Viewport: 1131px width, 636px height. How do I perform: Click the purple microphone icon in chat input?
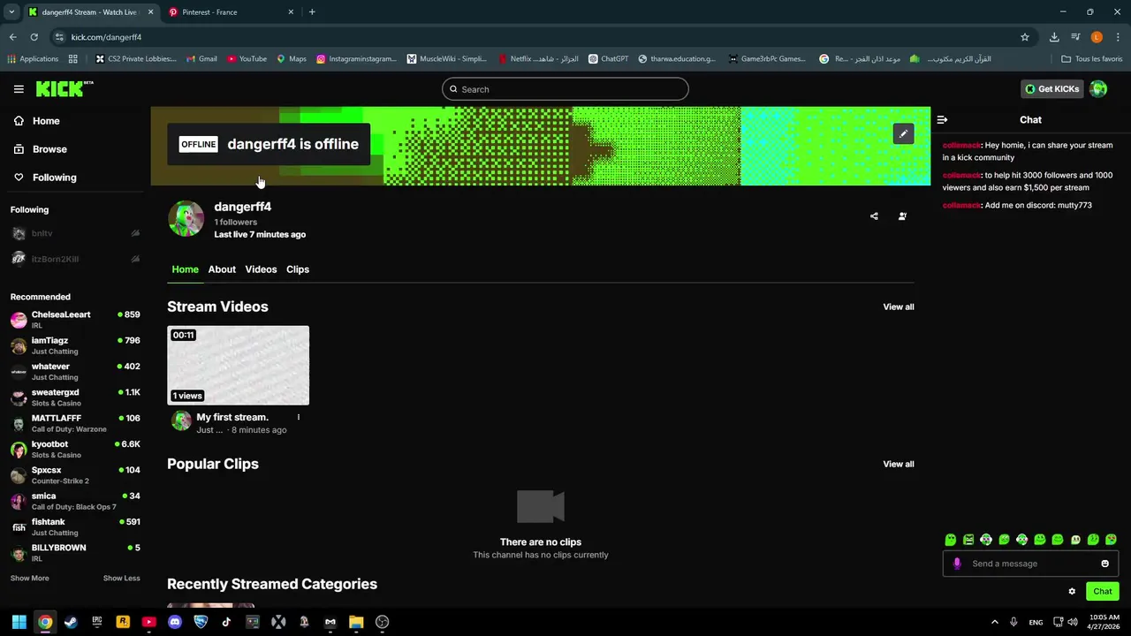pyautogui.click(x=957, y=564)
